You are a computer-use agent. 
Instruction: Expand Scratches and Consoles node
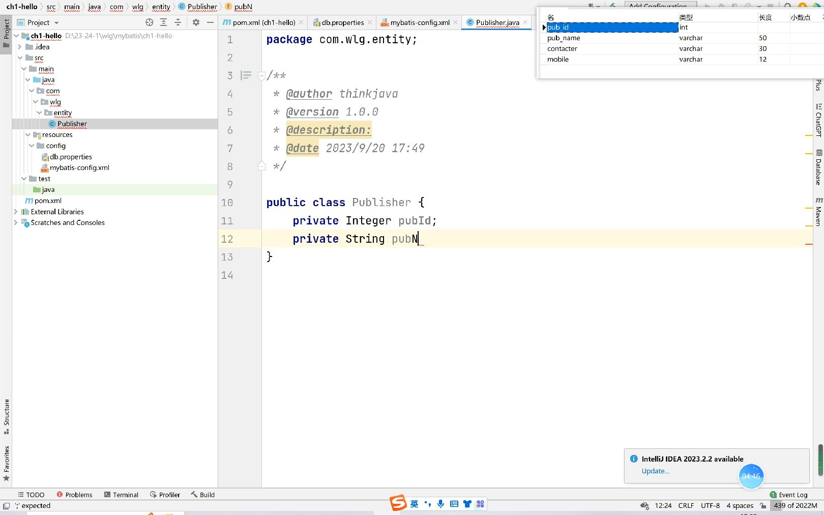point(16,223)
